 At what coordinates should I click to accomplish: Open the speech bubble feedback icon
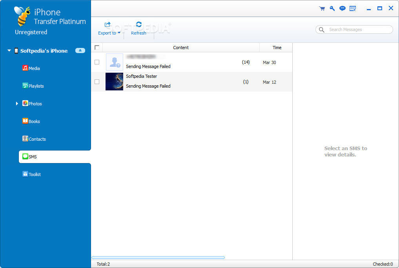343,8
